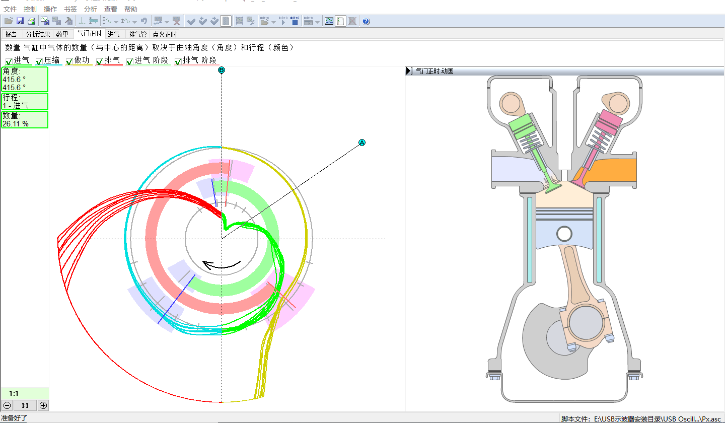Open dropdown arrow next to script panel icon
The width and height of the screenshot is (725, 423).
point(317,22)
